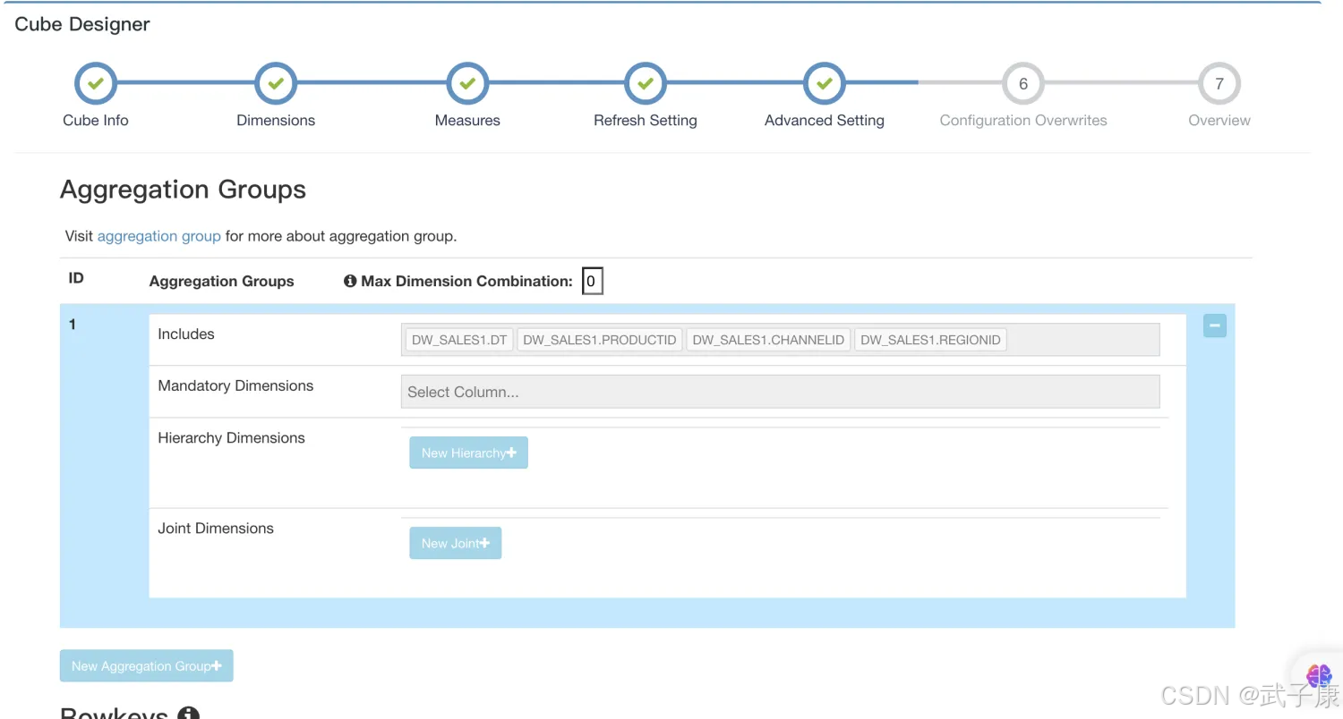Viewport: 1343px width, 719px height.
Task: Go to step 6 Configuration Overwrites circle
Action: pos(1022,84)
